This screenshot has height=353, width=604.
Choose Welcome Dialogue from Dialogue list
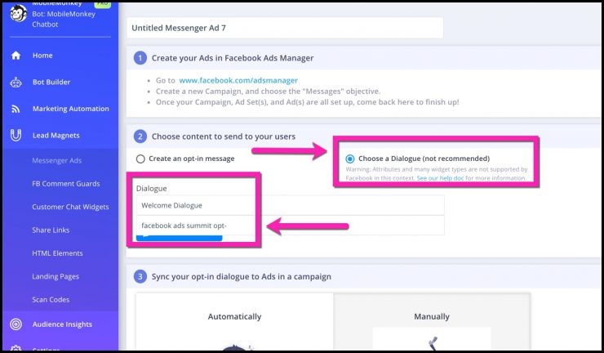[291, 205]
